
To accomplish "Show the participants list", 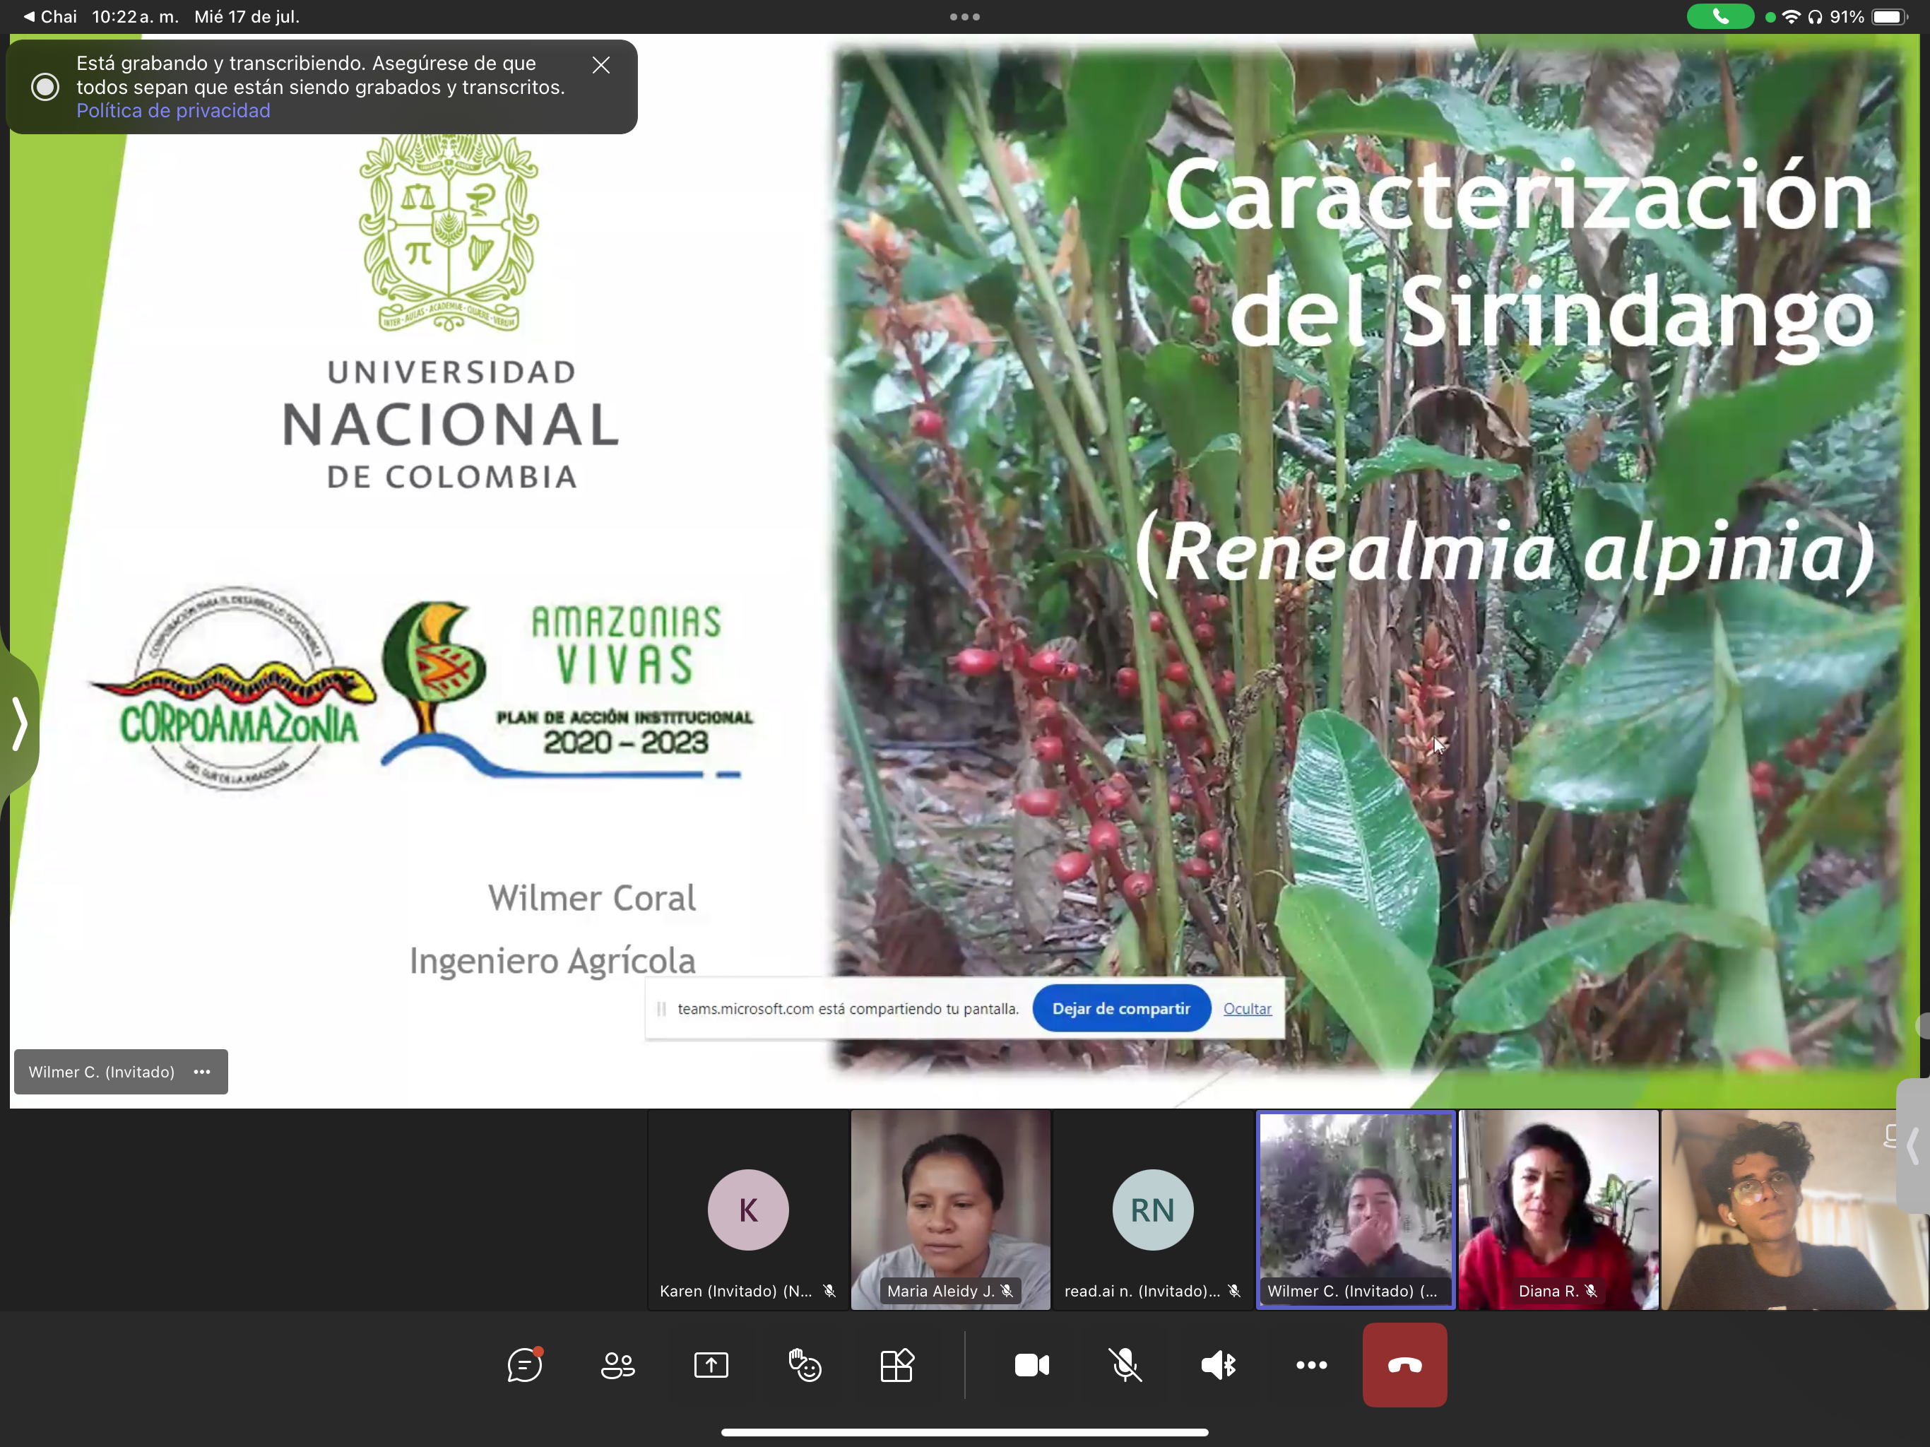I will (617, 1365).
